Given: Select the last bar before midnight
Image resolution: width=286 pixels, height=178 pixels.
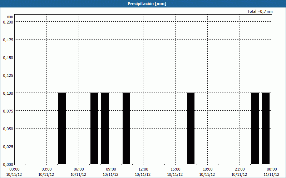Looking at the screenshot, I should click(266, 129).
